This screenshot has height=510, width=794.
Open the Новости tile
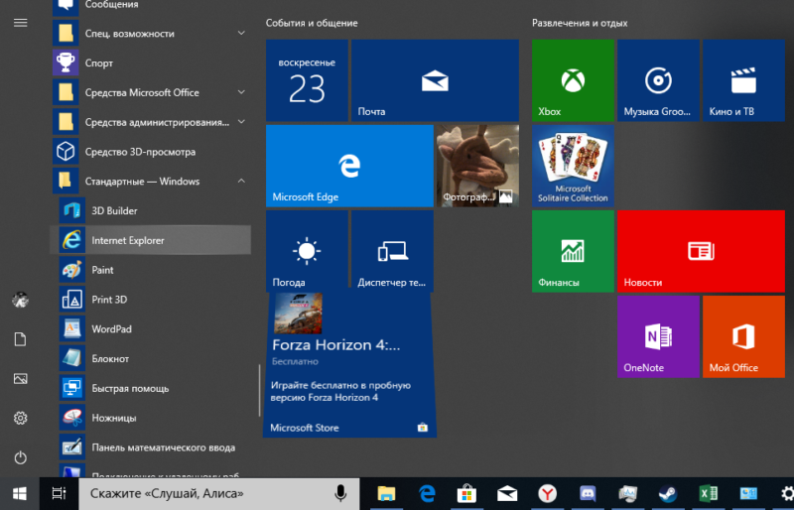(x=701, y=251)
